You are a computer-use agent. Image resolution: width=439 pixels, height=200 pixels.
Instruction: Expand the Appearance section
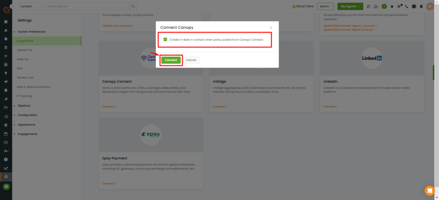pyautogui.click(x=26, y=125)
